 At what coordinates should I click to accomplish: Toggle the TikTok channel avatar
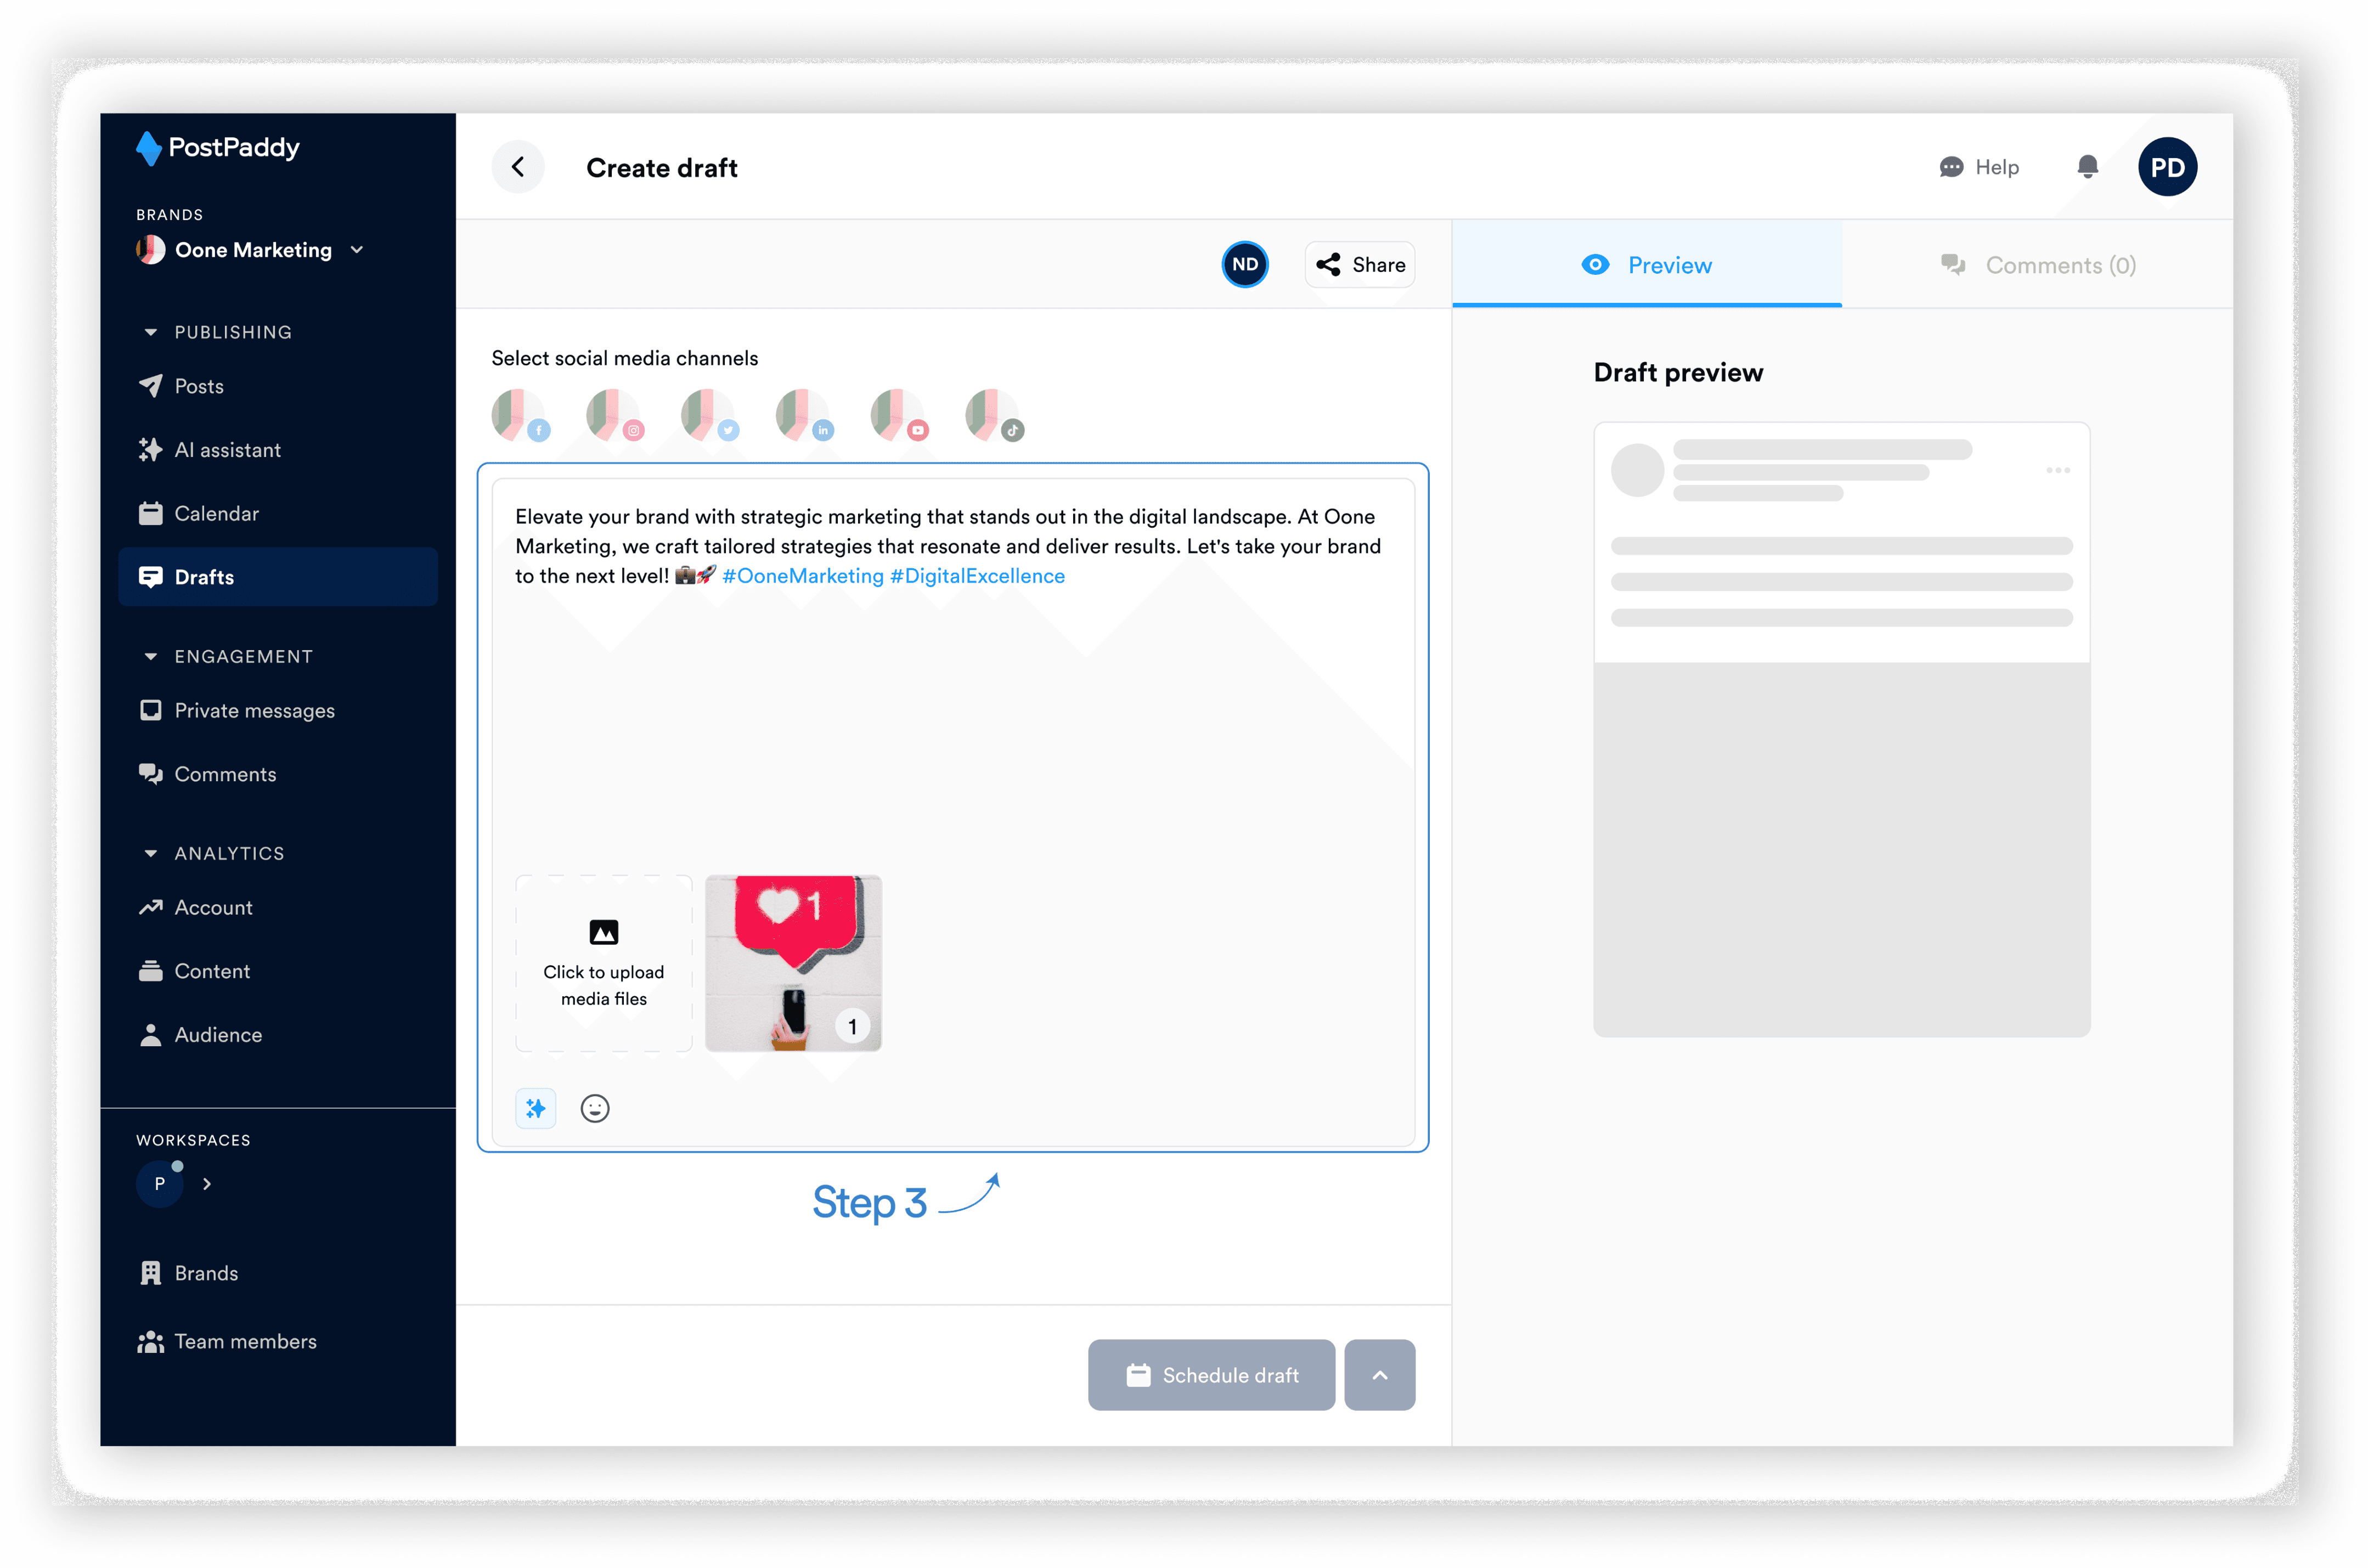pos(992,414)
